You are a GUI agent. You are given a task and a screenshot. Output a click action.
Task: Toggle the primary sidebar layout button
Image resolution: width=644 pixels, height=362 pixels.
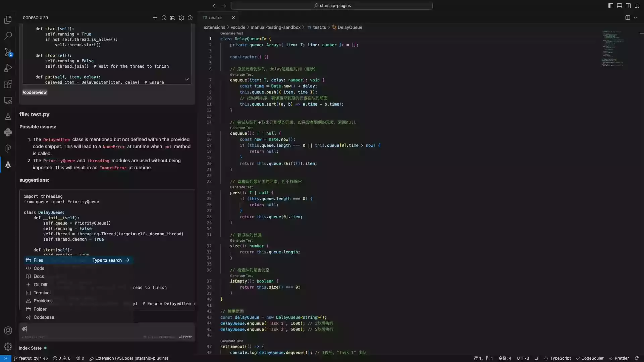(x=610, y=6)
